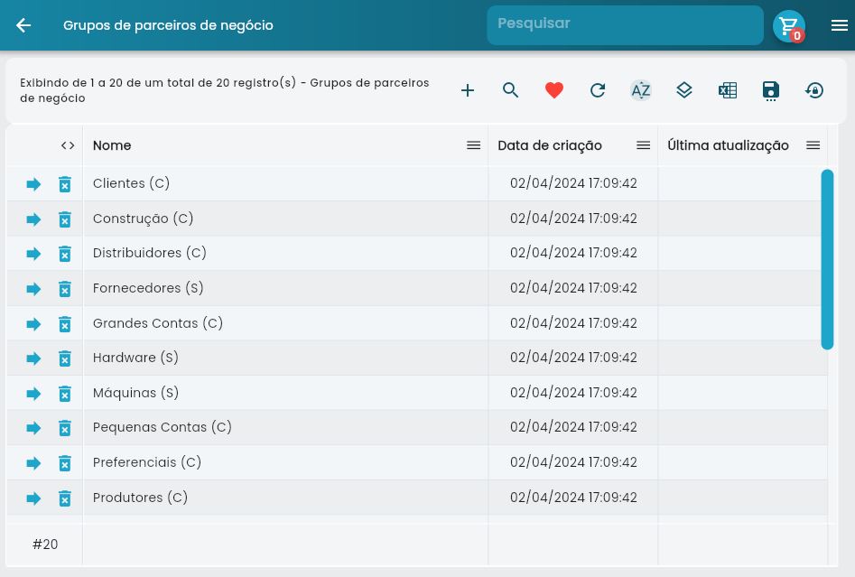The height and width of the screenshot is (577, 855).
Task: Toggle the code column header control
Action: [67, 145]
